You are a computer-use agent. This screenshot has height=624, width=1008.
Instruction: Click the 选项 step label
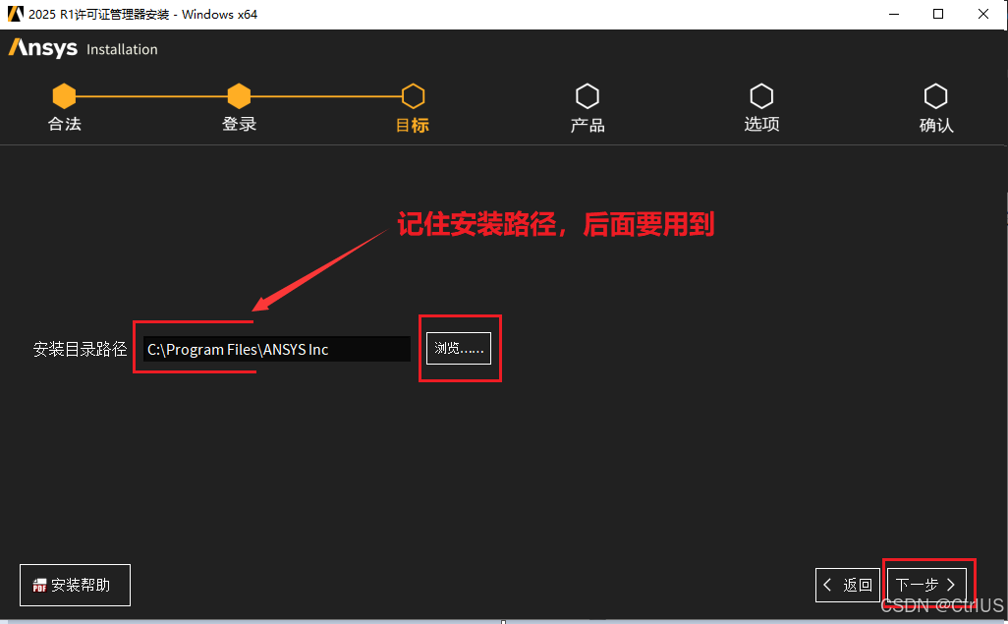(x=761, y=124)
